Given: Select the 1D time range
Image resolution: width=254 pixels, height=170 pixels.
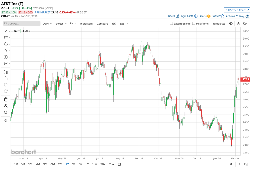Looking at the screenshot, I should tap(16, 164).
